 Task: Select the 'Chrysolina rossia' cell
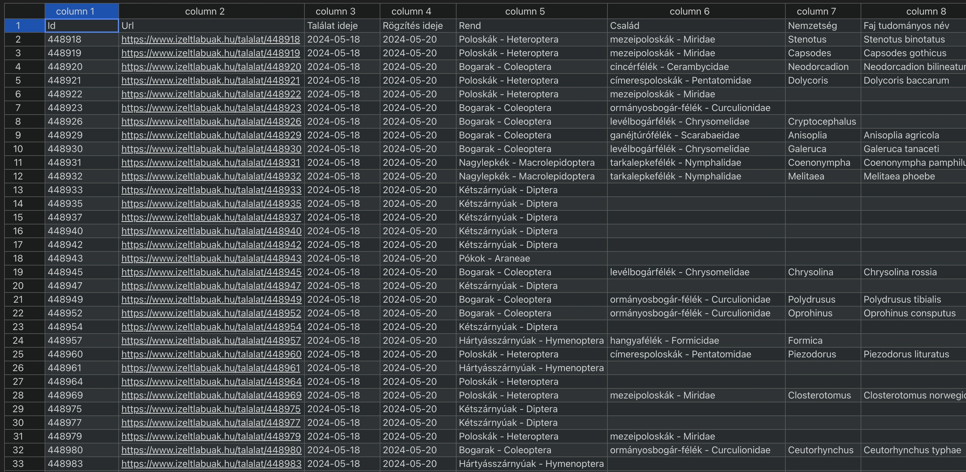[x=900, y=272]
